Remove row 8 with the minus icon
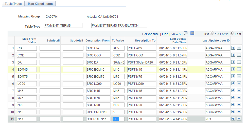This screenshot has width=245, height=125. 239,98
